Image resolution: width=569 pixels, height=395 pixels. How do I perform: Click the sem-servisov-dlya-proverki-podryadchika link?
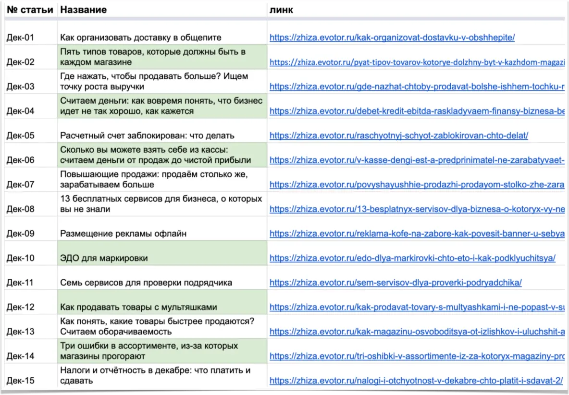(x=395, y=283)
